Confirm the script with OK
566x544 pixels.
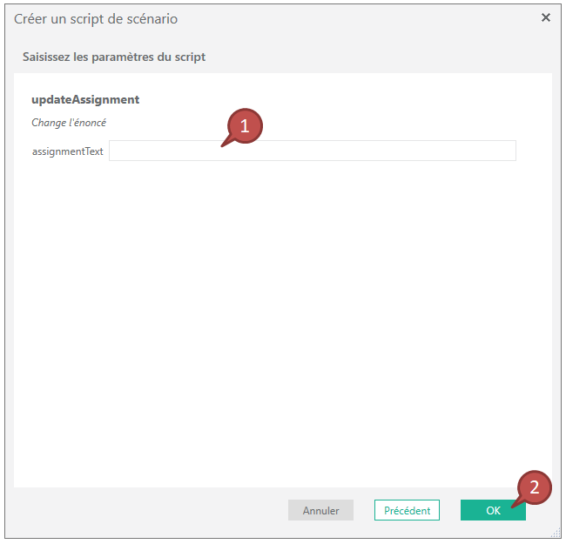[493, 510]
